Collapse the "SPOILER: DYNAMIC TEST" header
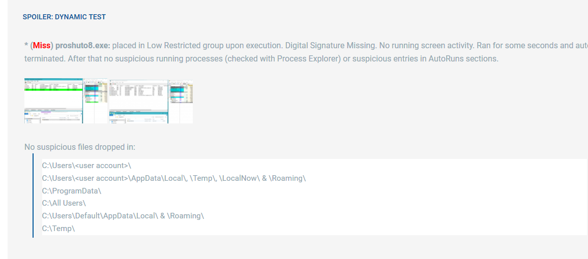Image resolution: width=588 pixels, height=259 pixels. pos(64,17)
